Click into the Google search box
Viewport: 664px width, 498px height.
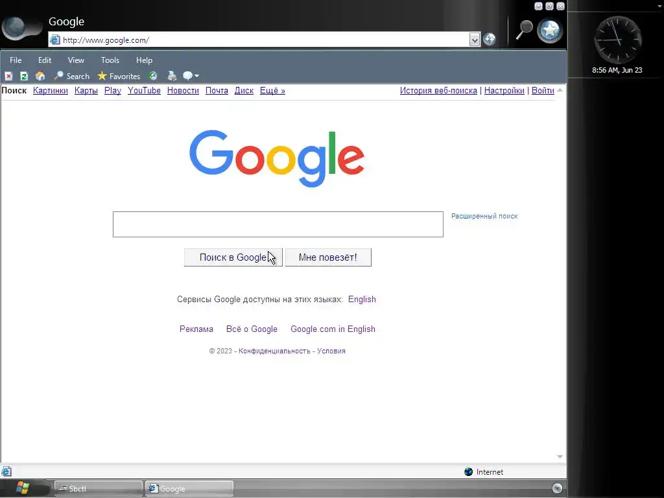(278, 224)
